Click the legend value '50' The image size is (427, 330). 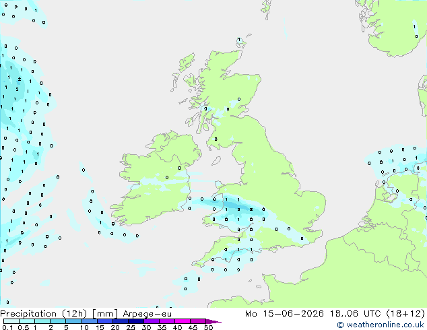[208, 327]
